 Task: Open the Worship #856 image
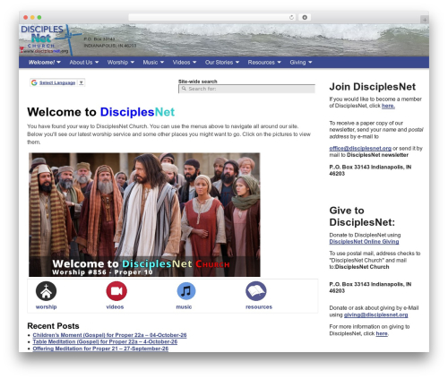pyautogui.click(x=144, y=214)
